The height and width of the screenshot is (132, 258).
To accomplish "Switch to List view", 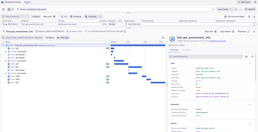I will click(64, 17).
